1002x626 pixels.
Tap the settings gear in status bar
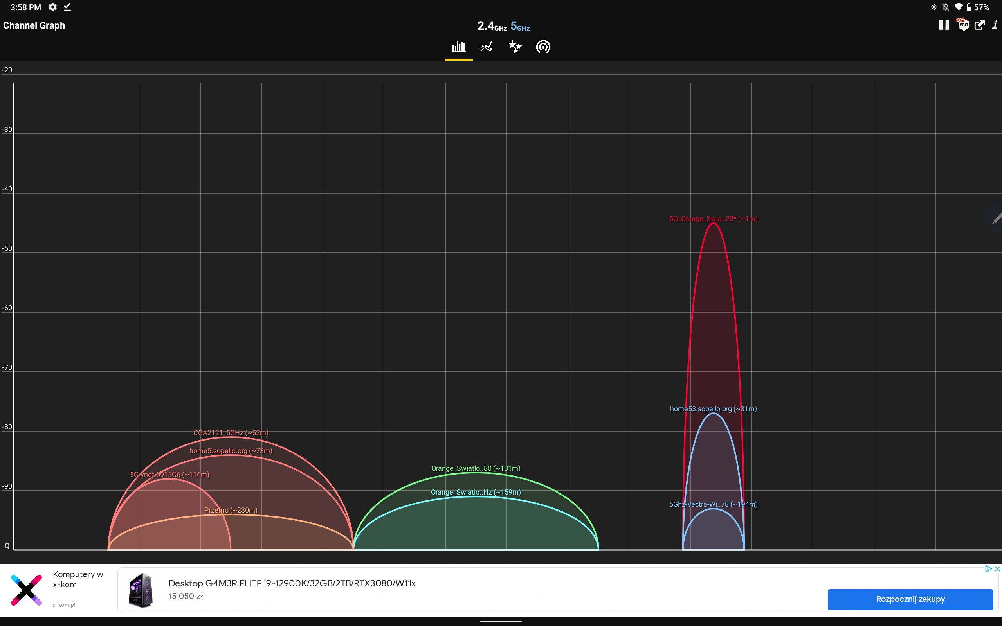click(52, 7)
